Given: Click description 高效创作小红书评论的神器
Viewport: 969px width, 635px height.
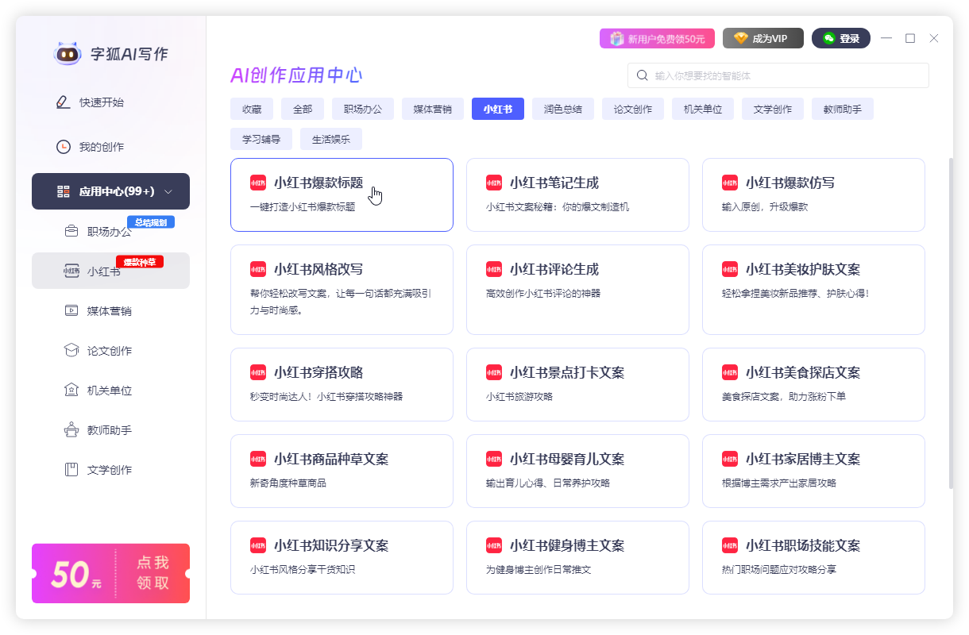Looking at the screenshot, I should click(x=543, y=293).
